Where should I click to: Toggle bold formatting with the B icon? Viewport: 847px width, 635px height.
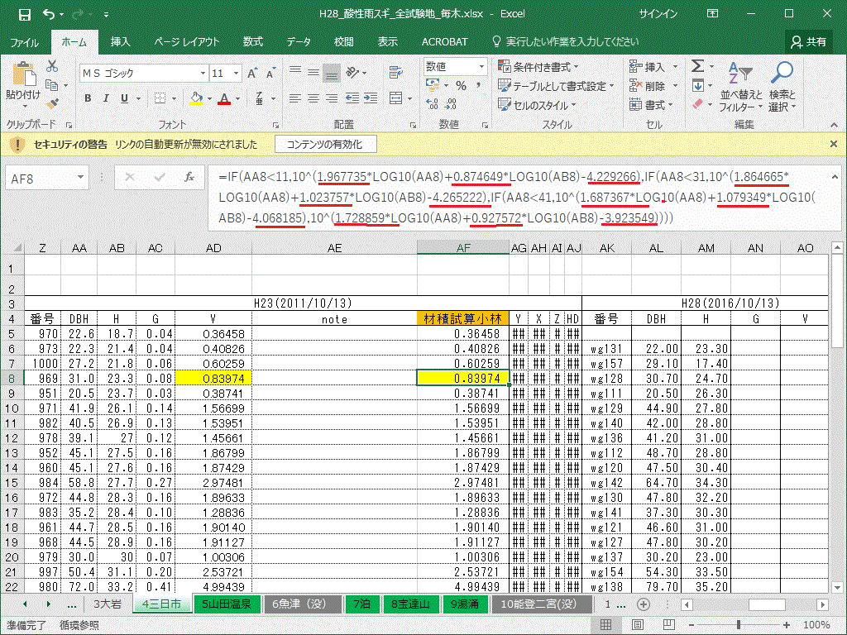point(88,98)
